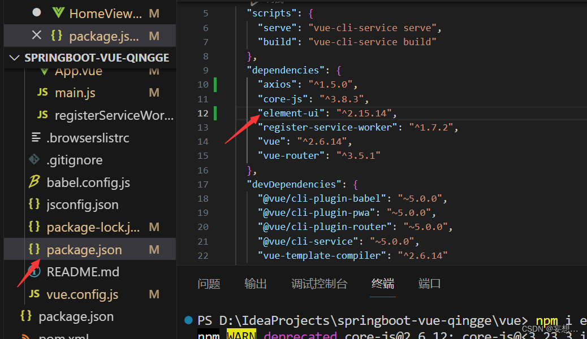Click "@vue/cli-plugin-pwa" key

coord(316,213)
